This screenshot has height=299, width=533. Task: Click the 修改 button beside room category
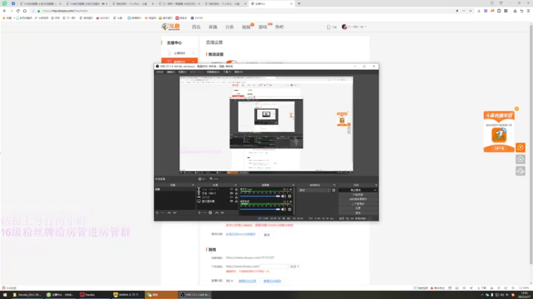[267, 235]
